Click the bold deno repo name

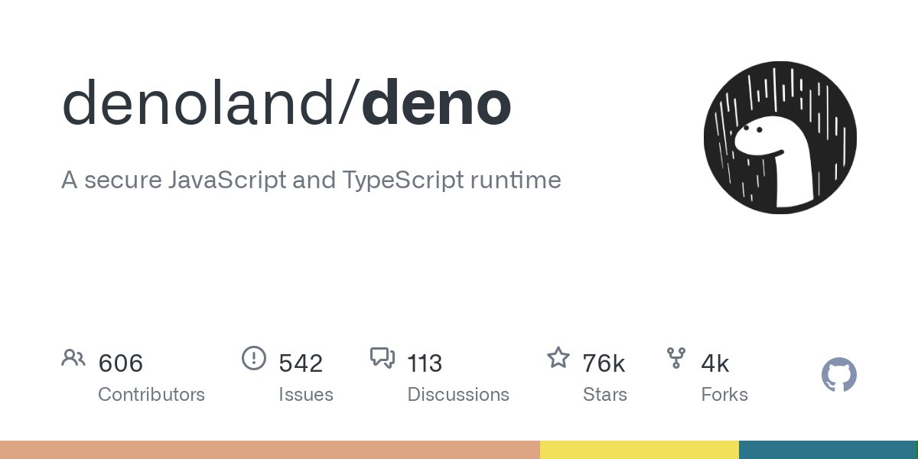pos(436,104)
